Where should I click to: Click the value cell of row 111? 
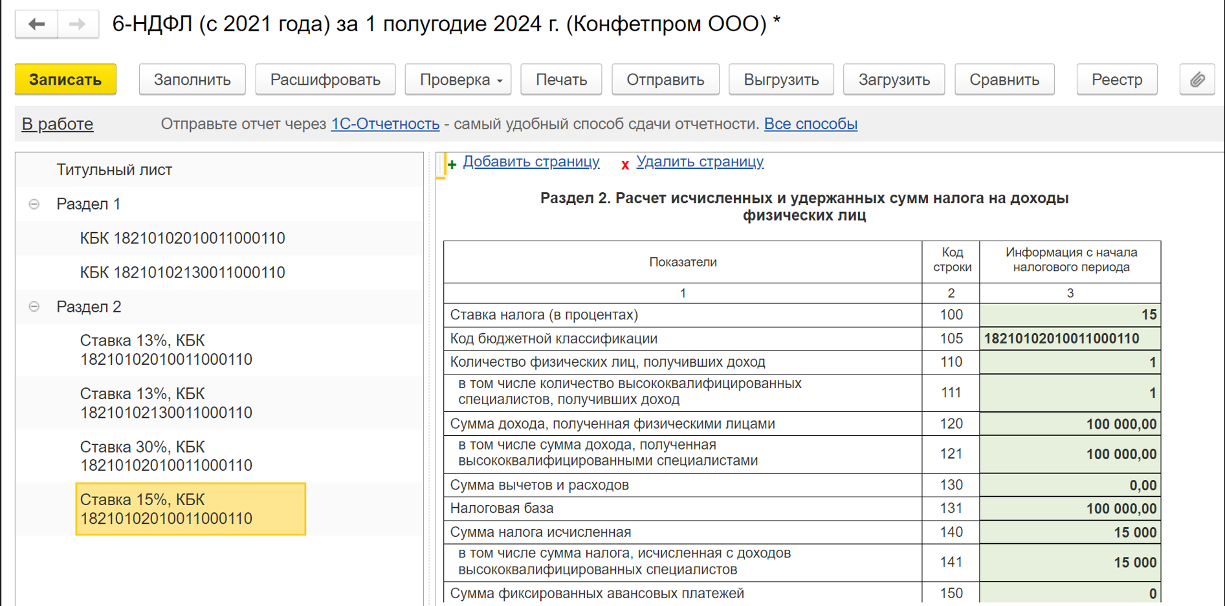[x=1070, y=393]
